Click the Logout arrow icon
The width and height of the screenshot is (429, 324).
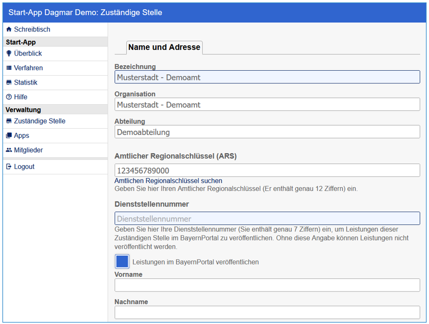[x=9, y=167]
